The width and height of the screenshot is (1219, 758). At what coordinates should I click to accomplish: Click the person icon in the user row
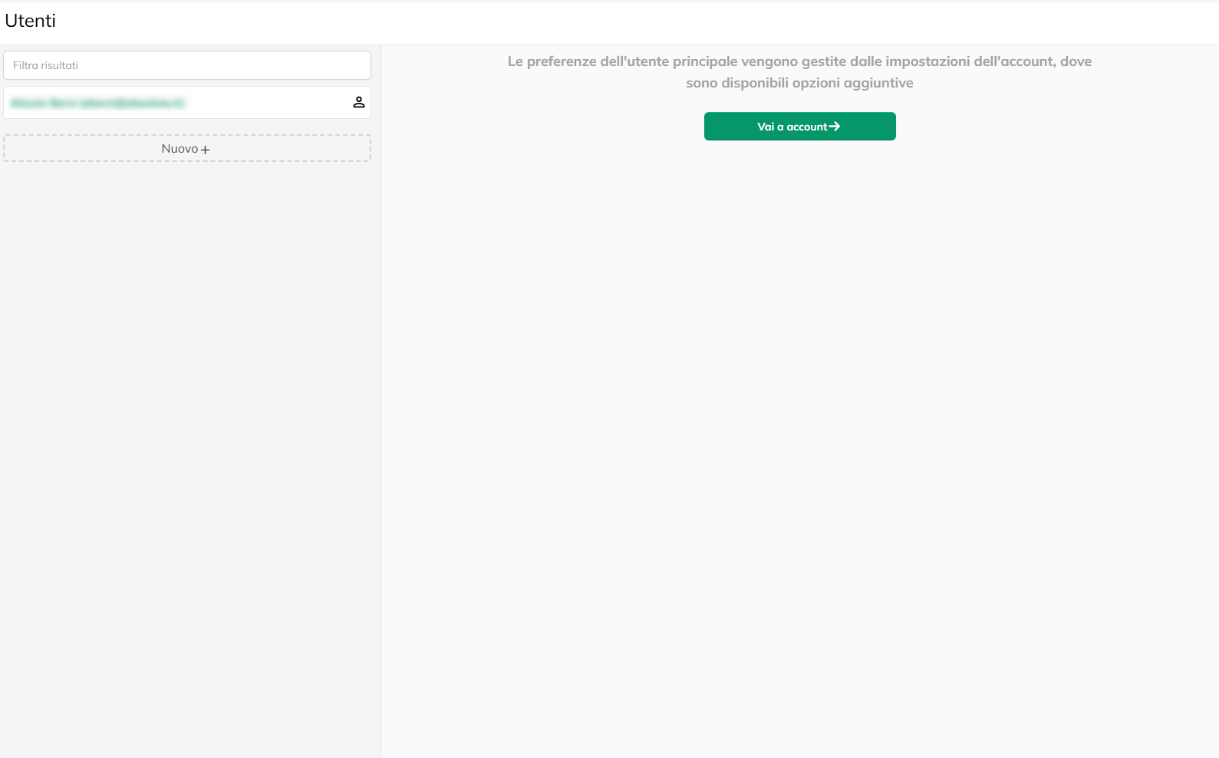pyautogui.click(x=358, y=102)
